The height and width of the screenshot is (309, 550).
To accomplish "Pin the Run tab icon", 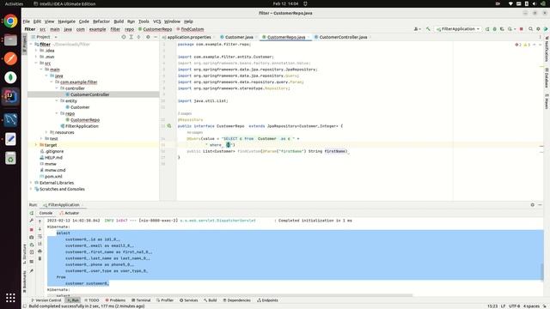I will point(32,271).
